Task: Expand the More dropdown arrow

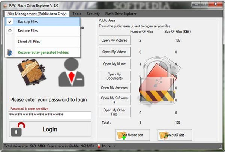Action: [x=114, y=146]
